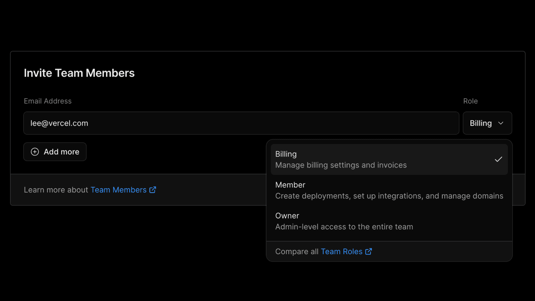Click the Email Address field label
The height and width of the screenshot is (301, 535).
[48, 101]
